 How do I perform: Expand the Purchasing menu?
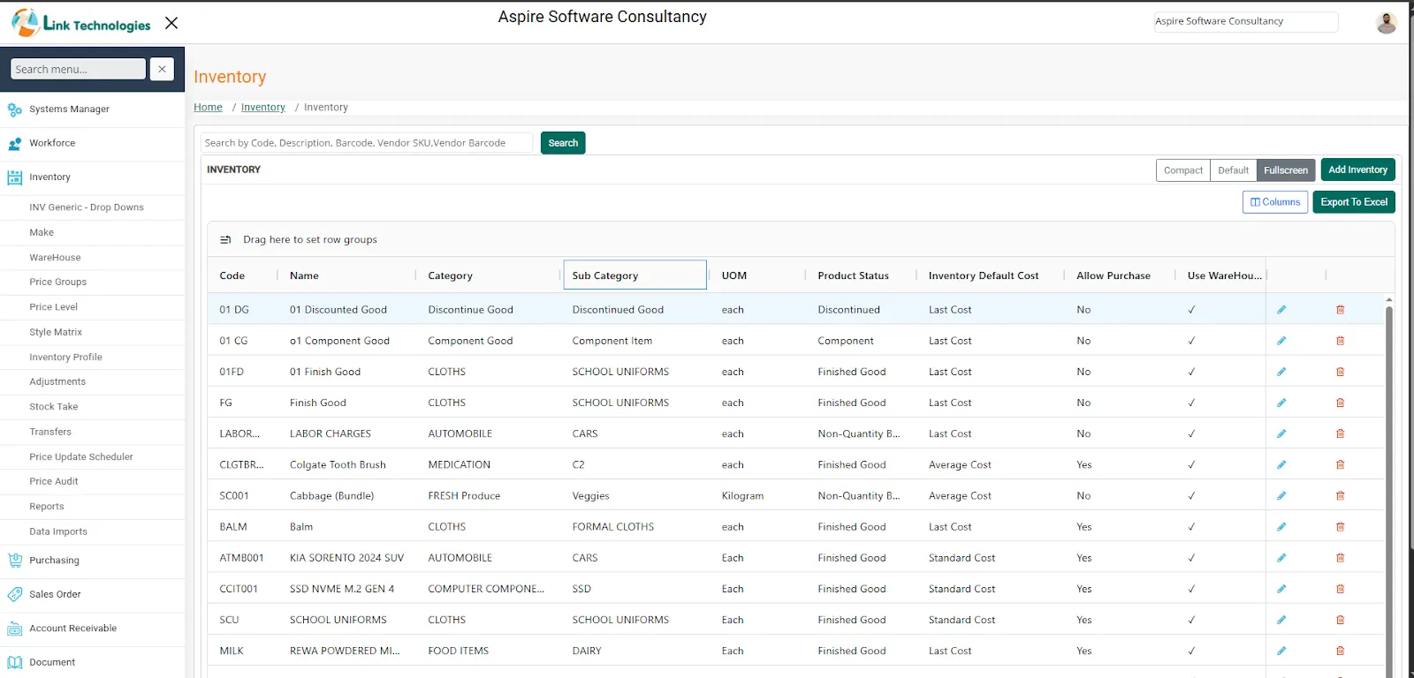(x=93, y=561)
